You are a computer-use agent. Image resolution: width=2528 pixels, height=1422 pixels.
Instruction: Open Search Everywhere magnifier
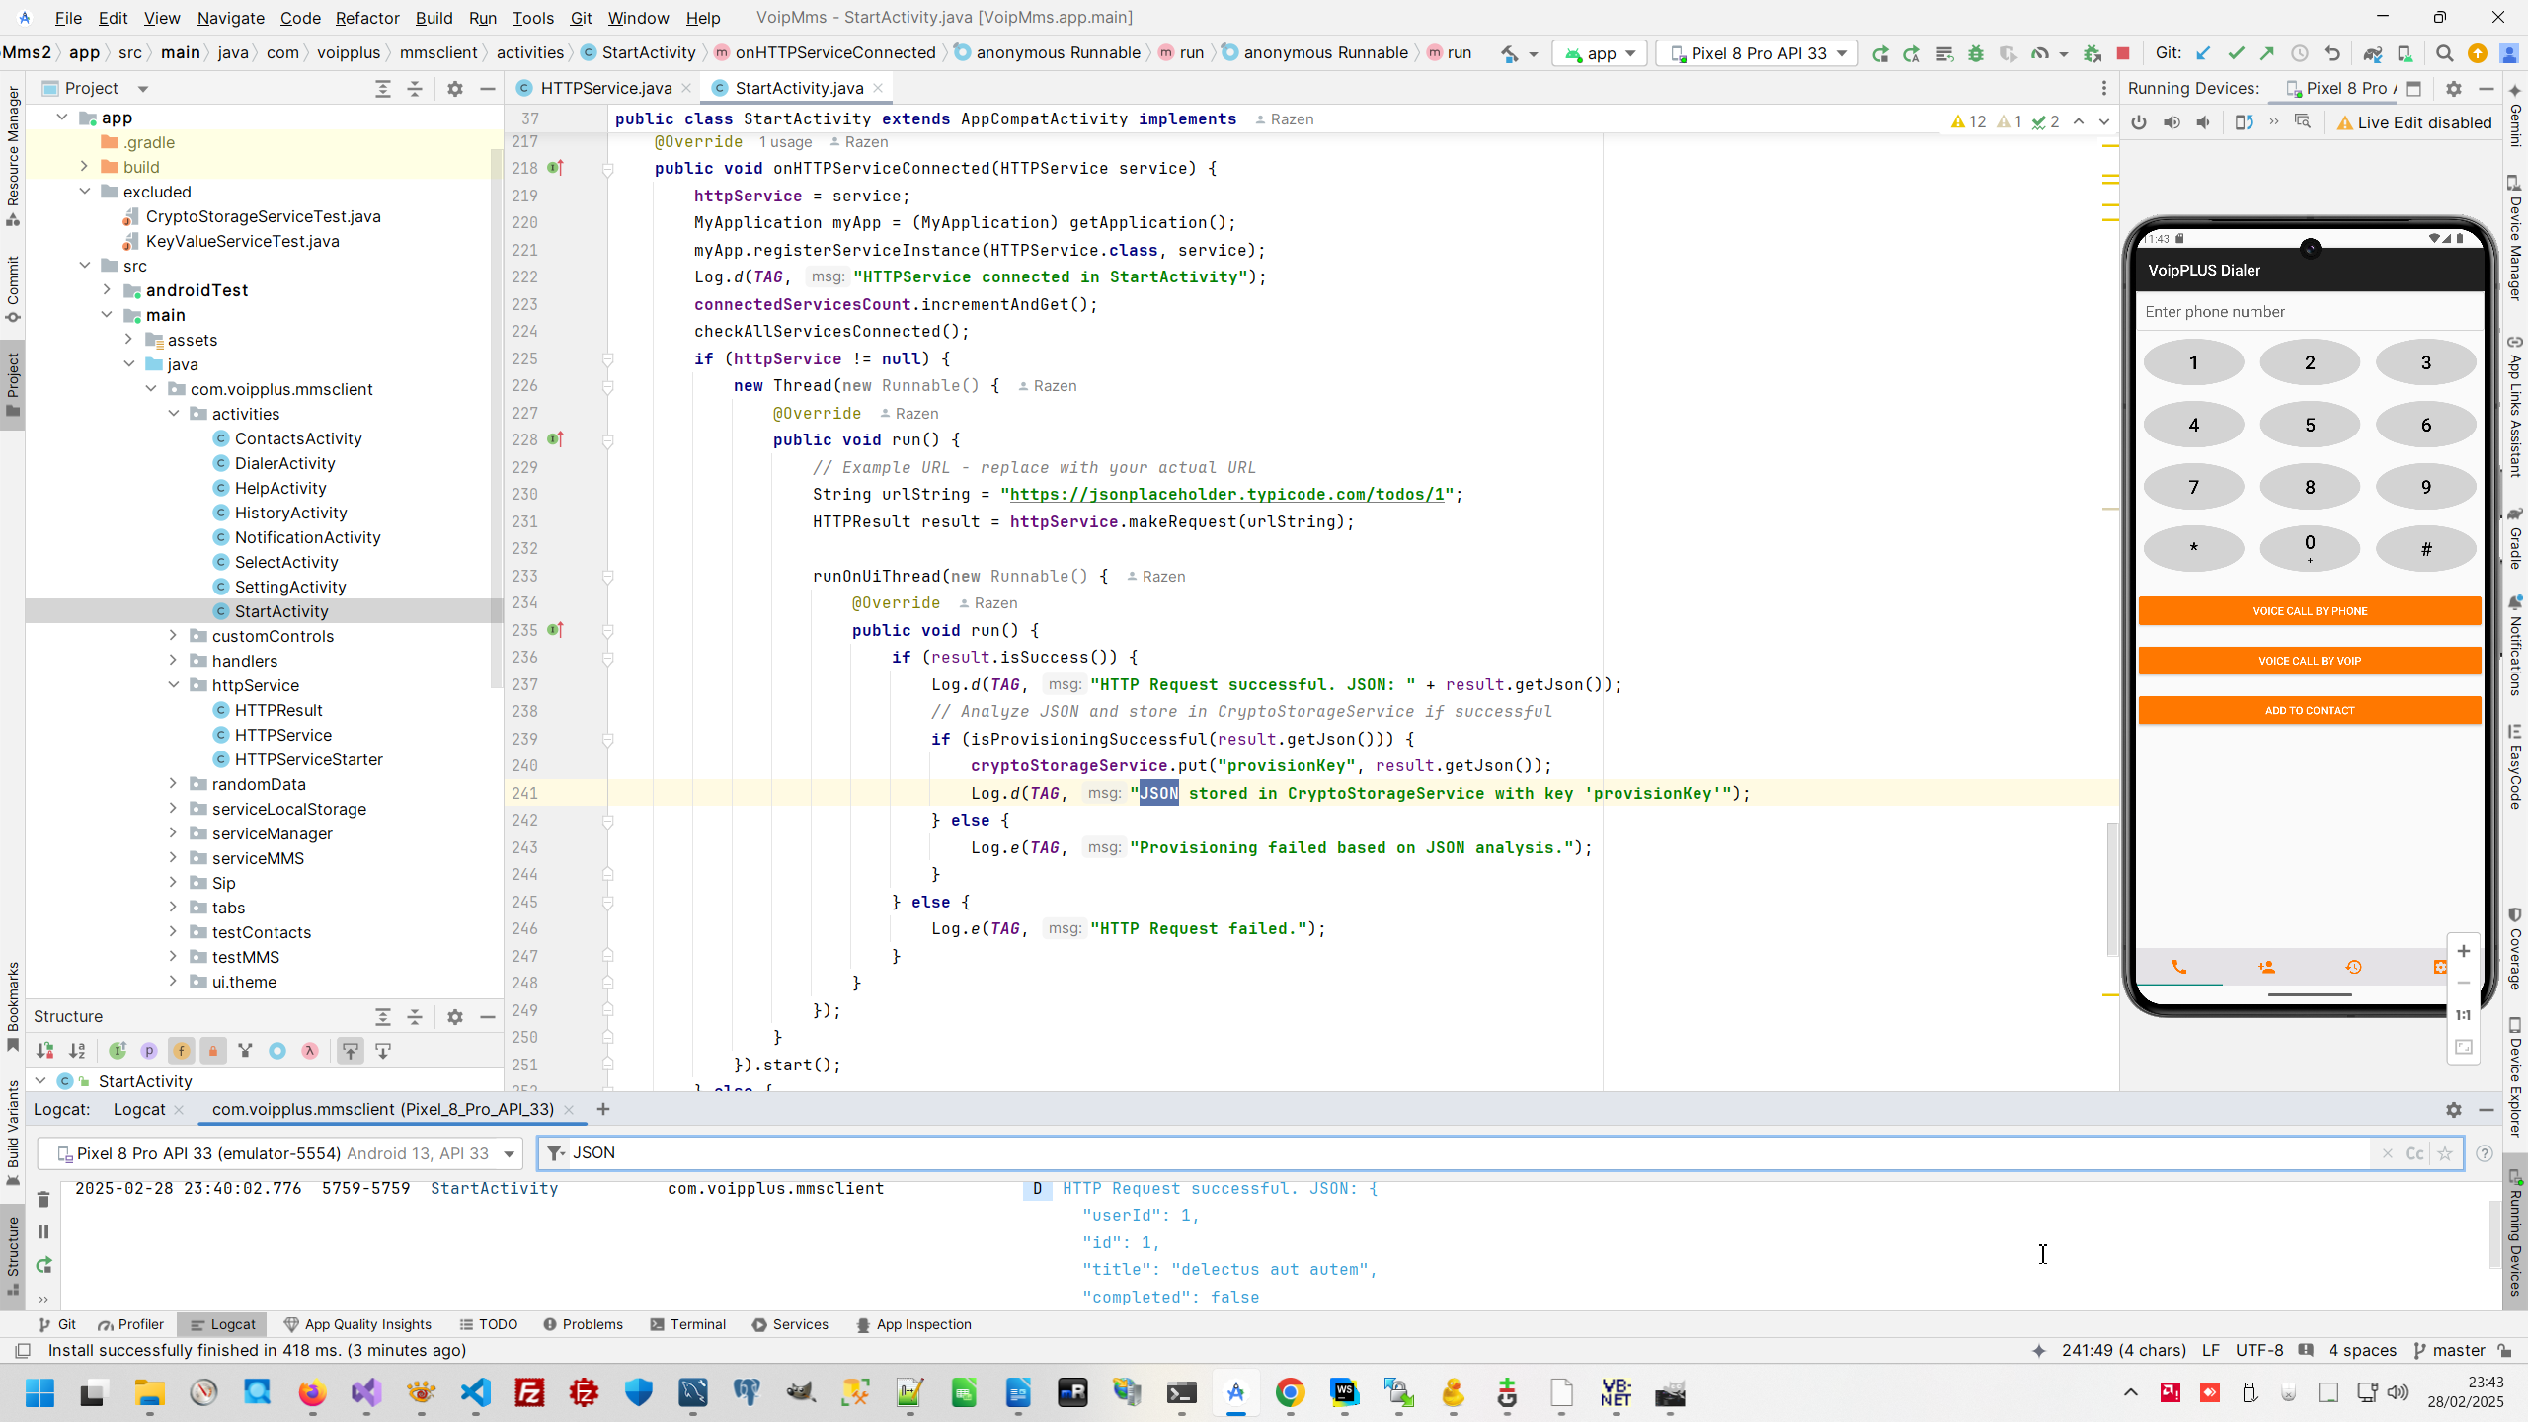[2444, 53]
